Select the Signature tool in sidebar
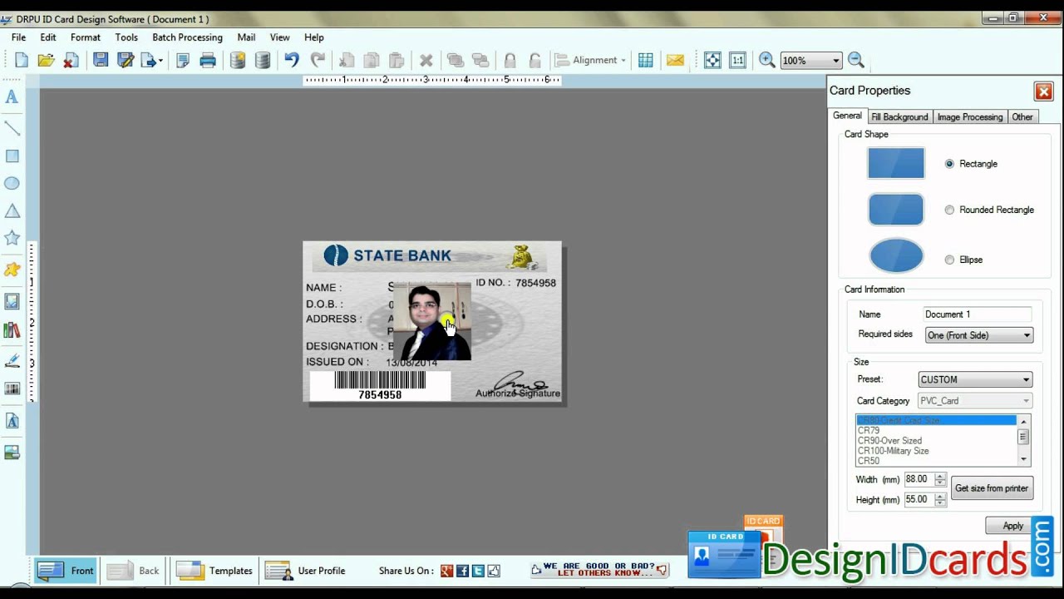 click(x=12, y=361)
